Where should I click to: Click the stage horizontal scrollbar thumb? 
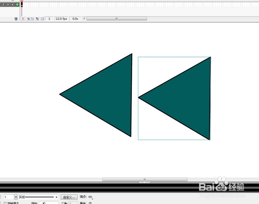point(145,180)
